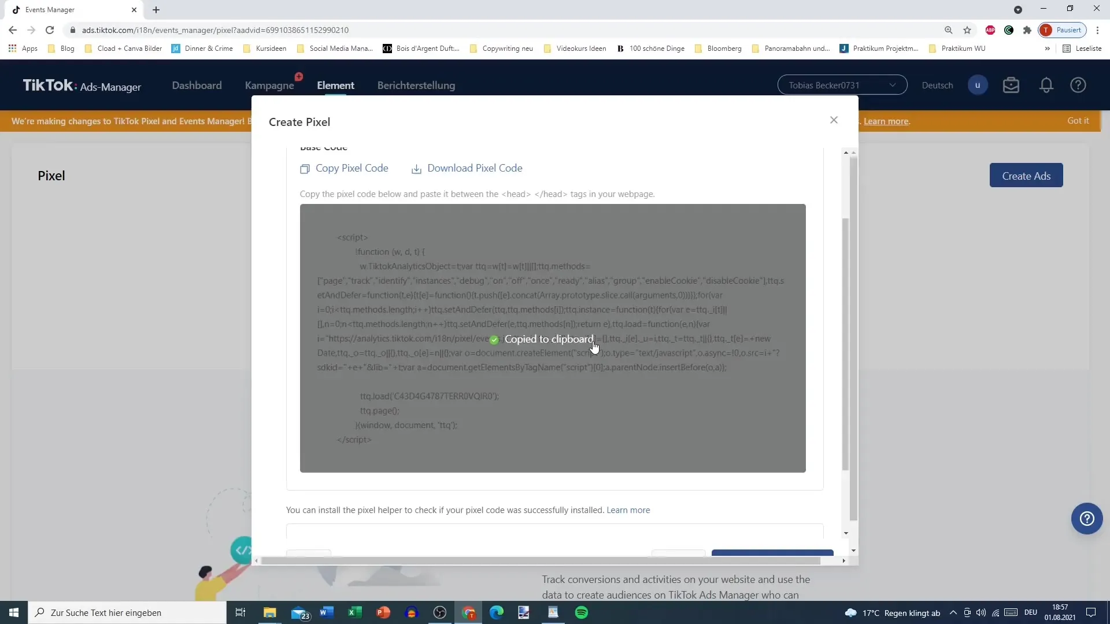The height and width of the screenshot is (624, 1110).
Task: Open Task View on taskbar
Action: click(240, 612)
